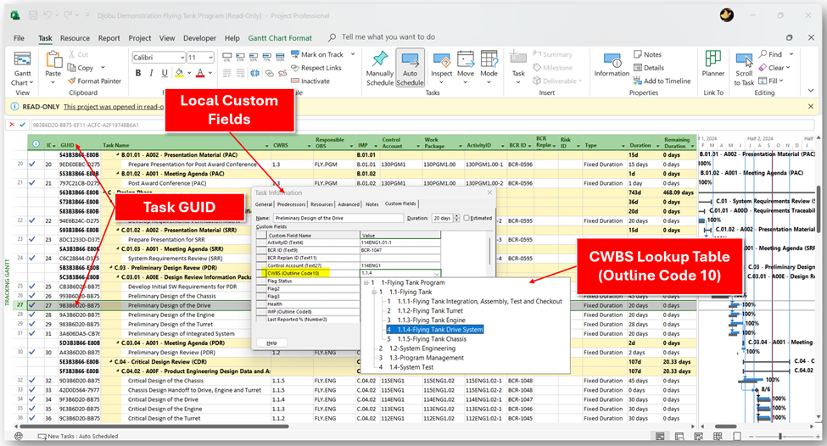827x446 pixels.
Task: Enable Auto Schedule mode
Action: [x=410, y=68]
